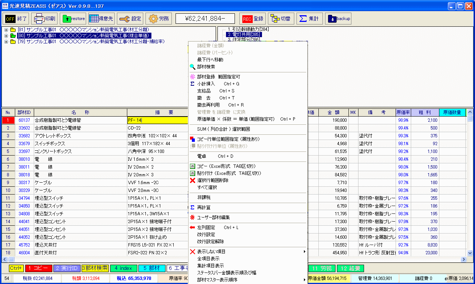475x284 pixels.
Task: Choose 小計挿入 from the context menu
Action: 206,84
